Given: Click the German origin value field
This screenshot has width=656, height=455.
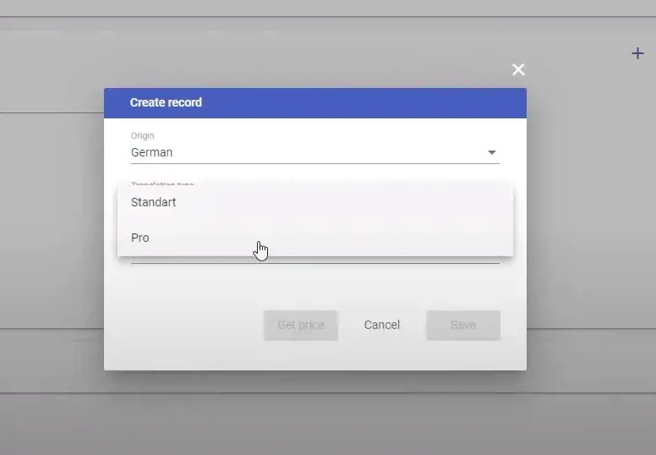Looking at the screenshot, I should pos(315,153).
